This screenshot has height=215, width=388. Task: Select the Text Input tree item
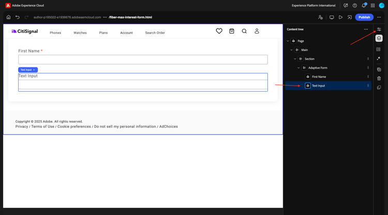click(328, 86)
